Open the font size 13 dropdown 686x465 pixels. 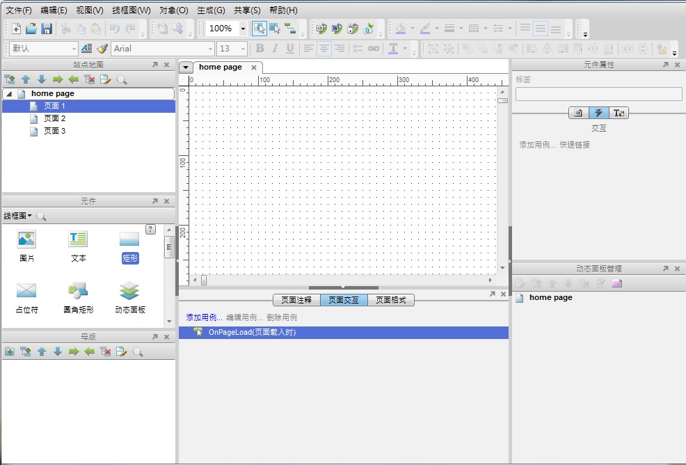pyautogui.click(x=244, y=49)
